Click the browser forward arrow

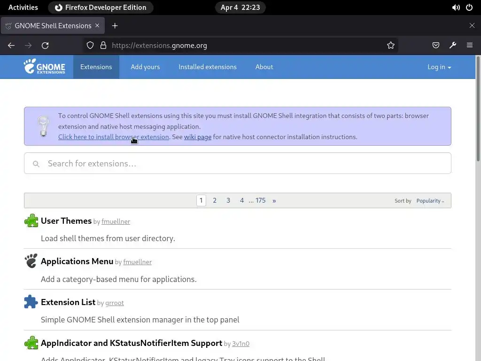click(x=28, y=46)
